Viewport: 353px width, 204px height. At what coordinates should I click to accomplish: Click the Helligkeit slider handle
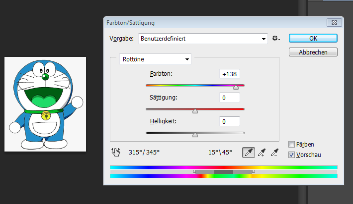[195, 135]
